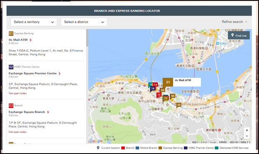Open the Select a territory dropdown
This screenshot has height=154, width=259.
(34, 22)
